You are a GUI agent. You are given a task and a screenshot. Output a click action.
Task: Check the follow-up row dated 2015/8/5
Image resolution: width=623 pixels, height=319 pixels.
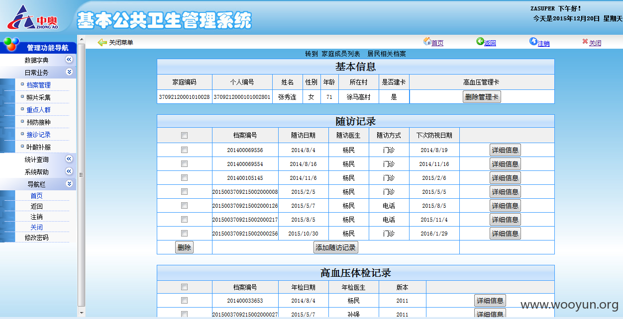coord(185,219)
